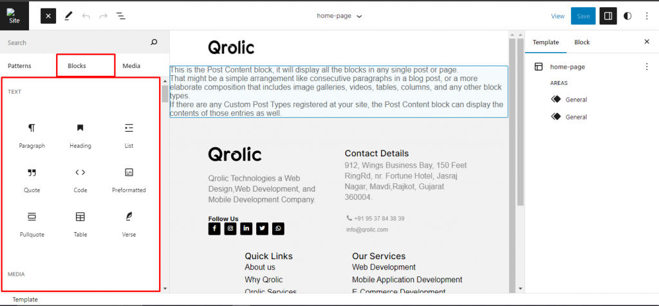
Task: Close the block inserter with the X toggle
Action: [48, 16]
